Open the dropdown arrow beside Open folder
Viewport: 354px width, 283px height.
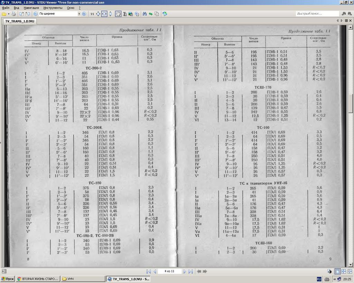tap(9, 14)
